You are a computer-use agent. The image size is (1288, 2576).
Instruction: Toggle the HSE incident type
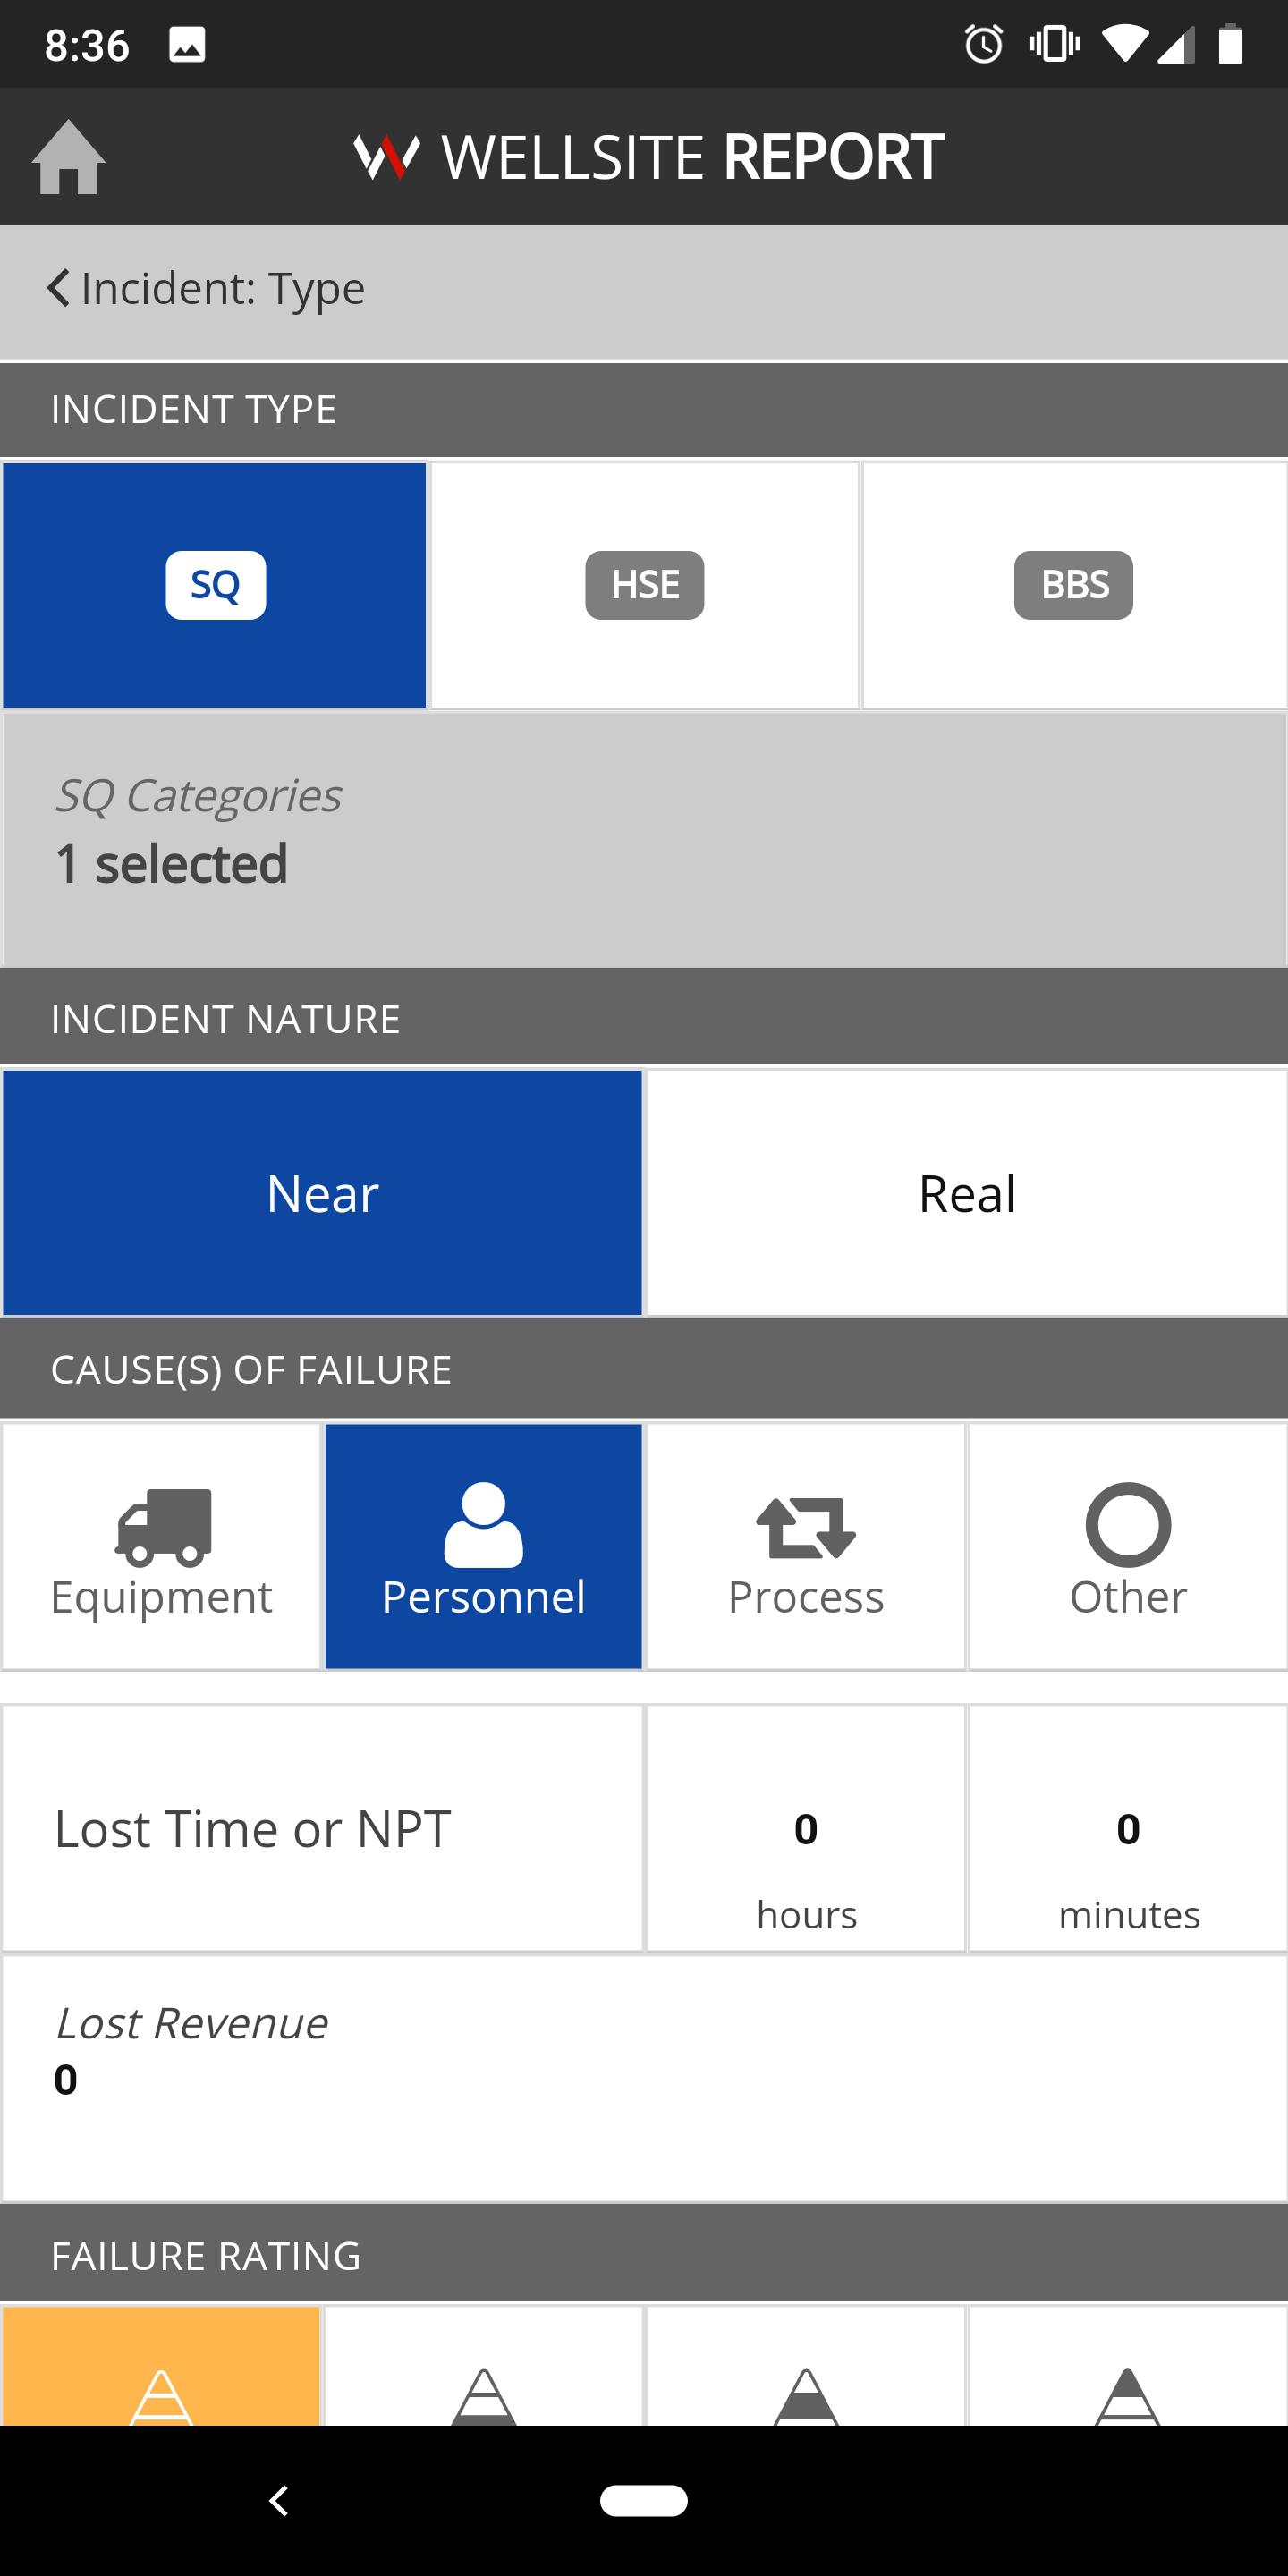[644, 585]
